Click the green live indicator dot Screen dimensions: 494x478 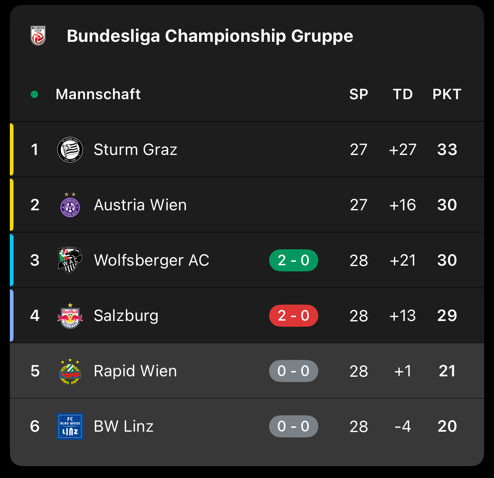pos(34,94)
